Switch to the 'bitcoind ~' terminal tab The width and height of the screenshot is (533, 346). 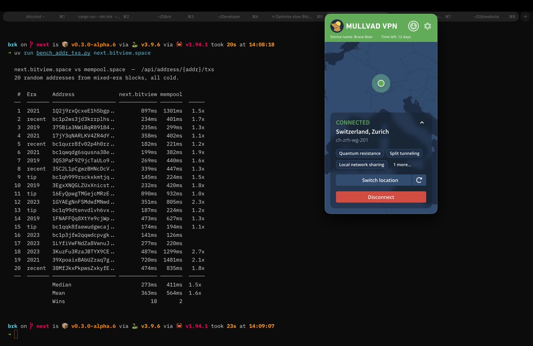pos(36,16)
